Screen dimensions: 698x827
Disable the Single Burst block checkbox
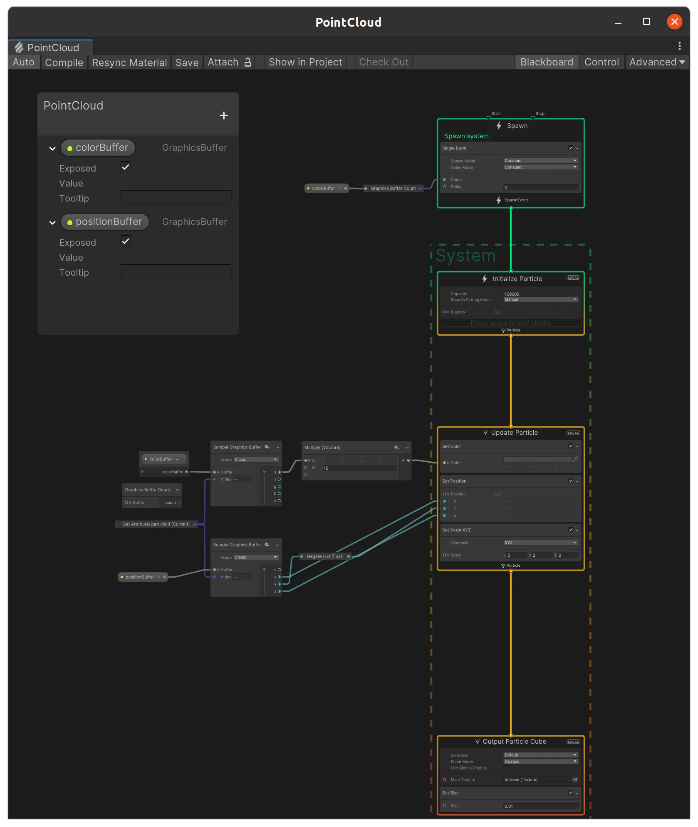pos(571,148)
